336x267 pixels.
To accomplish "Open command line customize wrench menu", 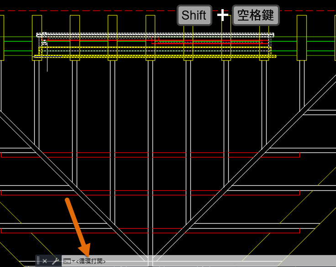I will pos(55,261).
